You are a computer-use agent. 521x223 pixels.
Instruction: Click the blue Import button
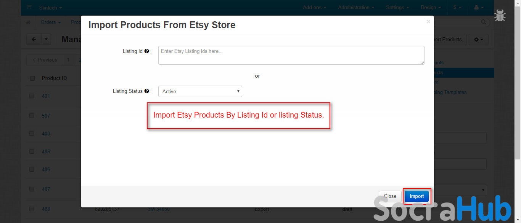(416, 196)
